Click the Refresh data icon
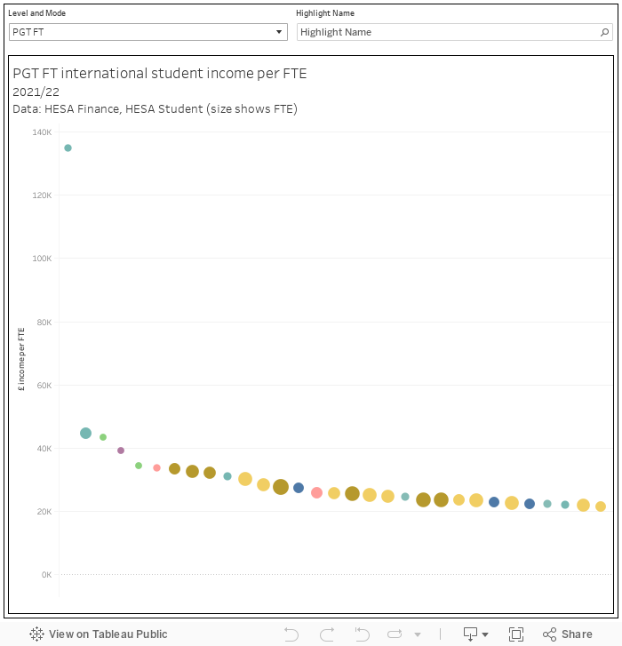 click(x=363, y=634)
